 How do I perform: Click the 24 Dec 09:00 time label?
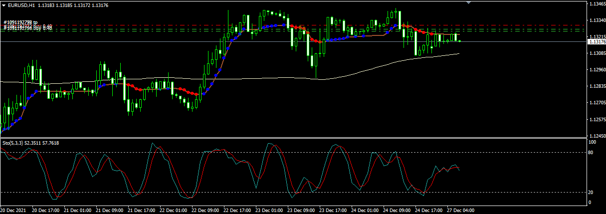[x=397, y=211]
